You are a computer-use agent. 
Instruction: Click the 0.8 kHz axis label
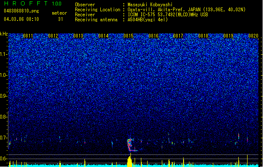point(4,117)
